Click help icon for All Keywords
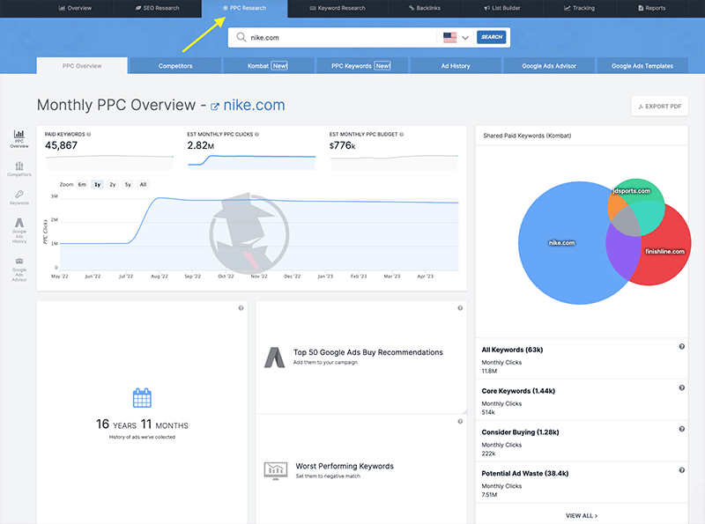The image size is (705, 524). pyautogui.click(x=681, y=346)
